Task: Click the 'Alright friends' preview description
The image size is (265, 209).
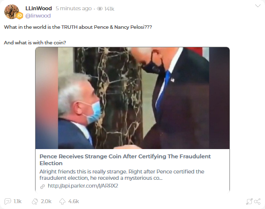Action: click(122, 175)
